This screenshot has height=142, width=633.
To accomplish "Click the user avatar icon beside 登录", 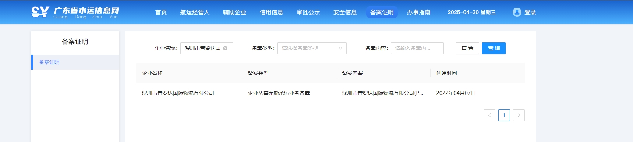I will (517, 12).
